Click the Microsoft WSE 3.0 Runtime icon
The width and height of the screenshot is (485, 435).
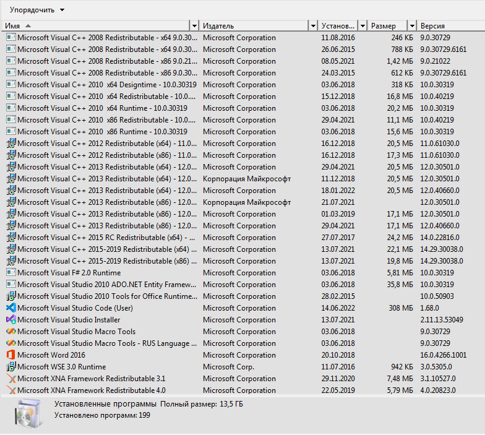click(x=11, y=366)
